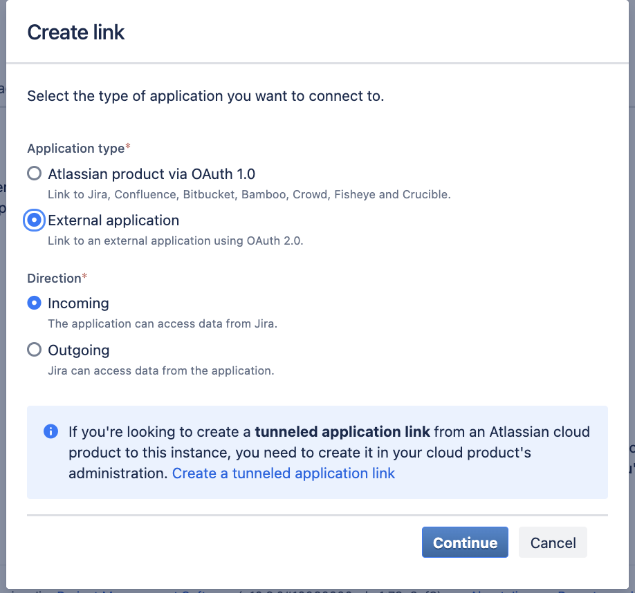Click the blue info icon in the notice
Image resolution: width=635 pixels, height=593 pixels.
[x=50, y=431]
